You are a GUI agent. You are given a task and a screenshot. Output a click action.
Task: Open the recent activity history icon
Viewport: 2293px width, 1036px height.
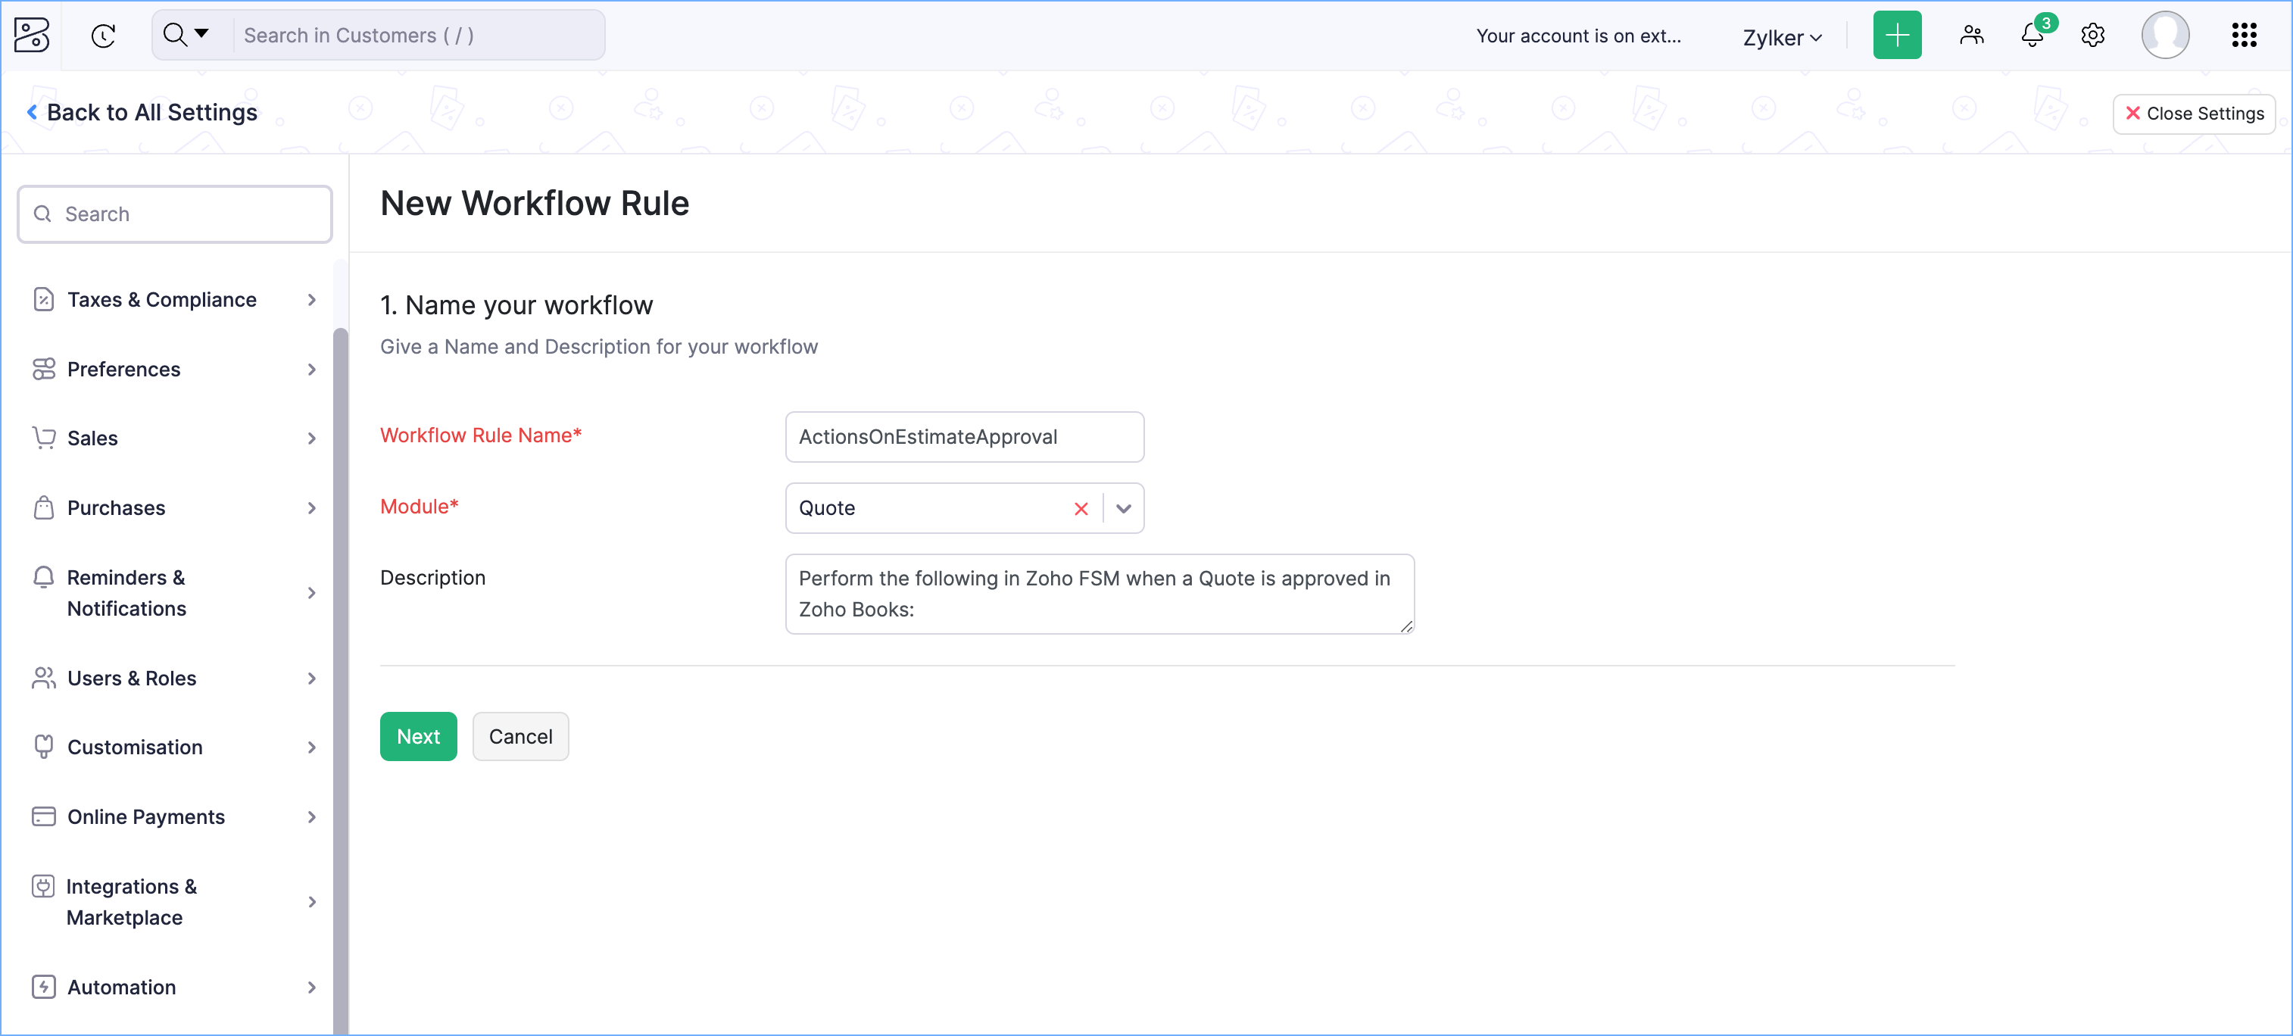[x=103, y=36]
